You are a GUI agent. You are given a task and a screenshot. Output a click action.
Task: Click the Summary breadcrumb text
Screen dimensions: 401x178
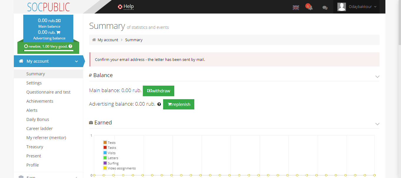point(134,40)
